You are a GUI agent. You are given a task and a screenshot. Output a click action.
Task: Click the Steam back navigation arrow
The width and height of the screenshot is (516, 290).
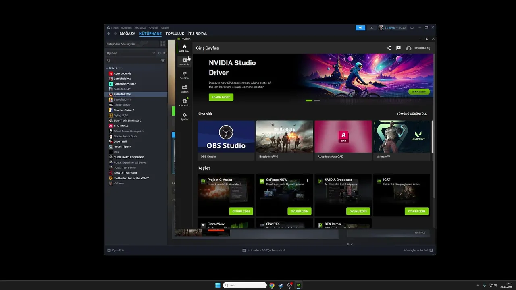(x=109, y=34)
